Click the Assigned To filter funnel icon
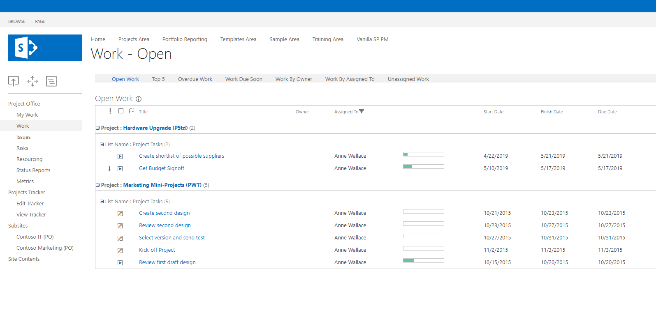The height and width of the screenshot is (315, 656). point(362,111)
